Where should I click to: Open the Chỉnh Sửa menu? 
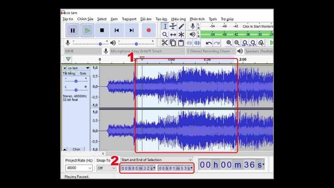click(x=85, y=19)
